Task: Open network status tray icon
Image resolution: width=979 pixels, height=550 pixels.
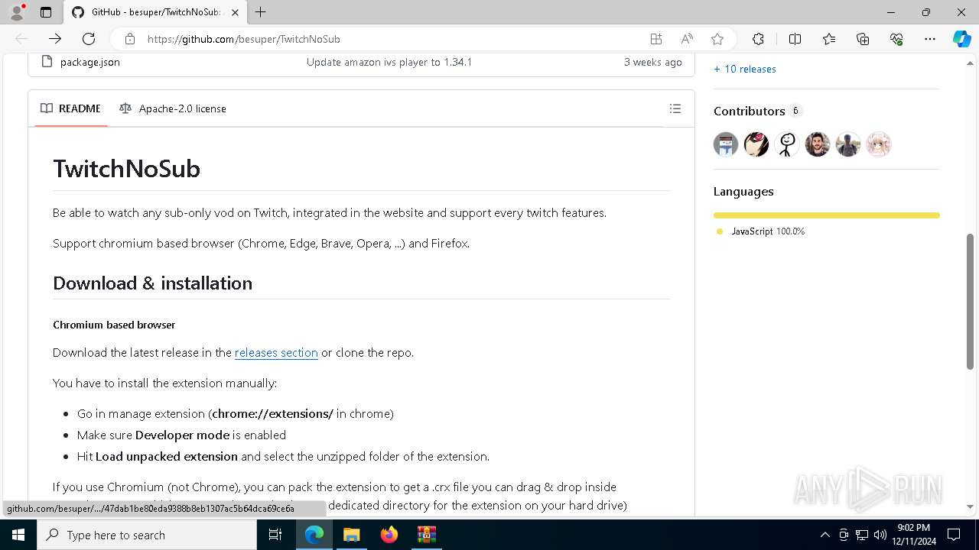Action: pyautogui.click(x=861, y=535)
